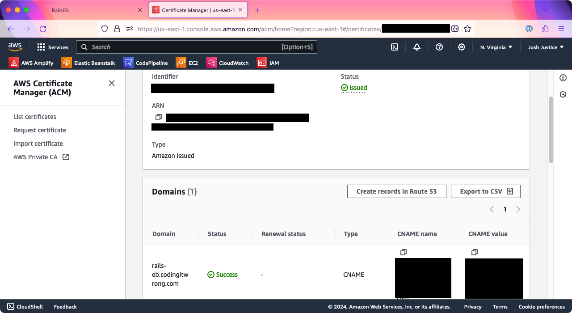Open the hexagon tools panel icon
Viewport: 572px width, 313px height.
click(x=563, y=94)
